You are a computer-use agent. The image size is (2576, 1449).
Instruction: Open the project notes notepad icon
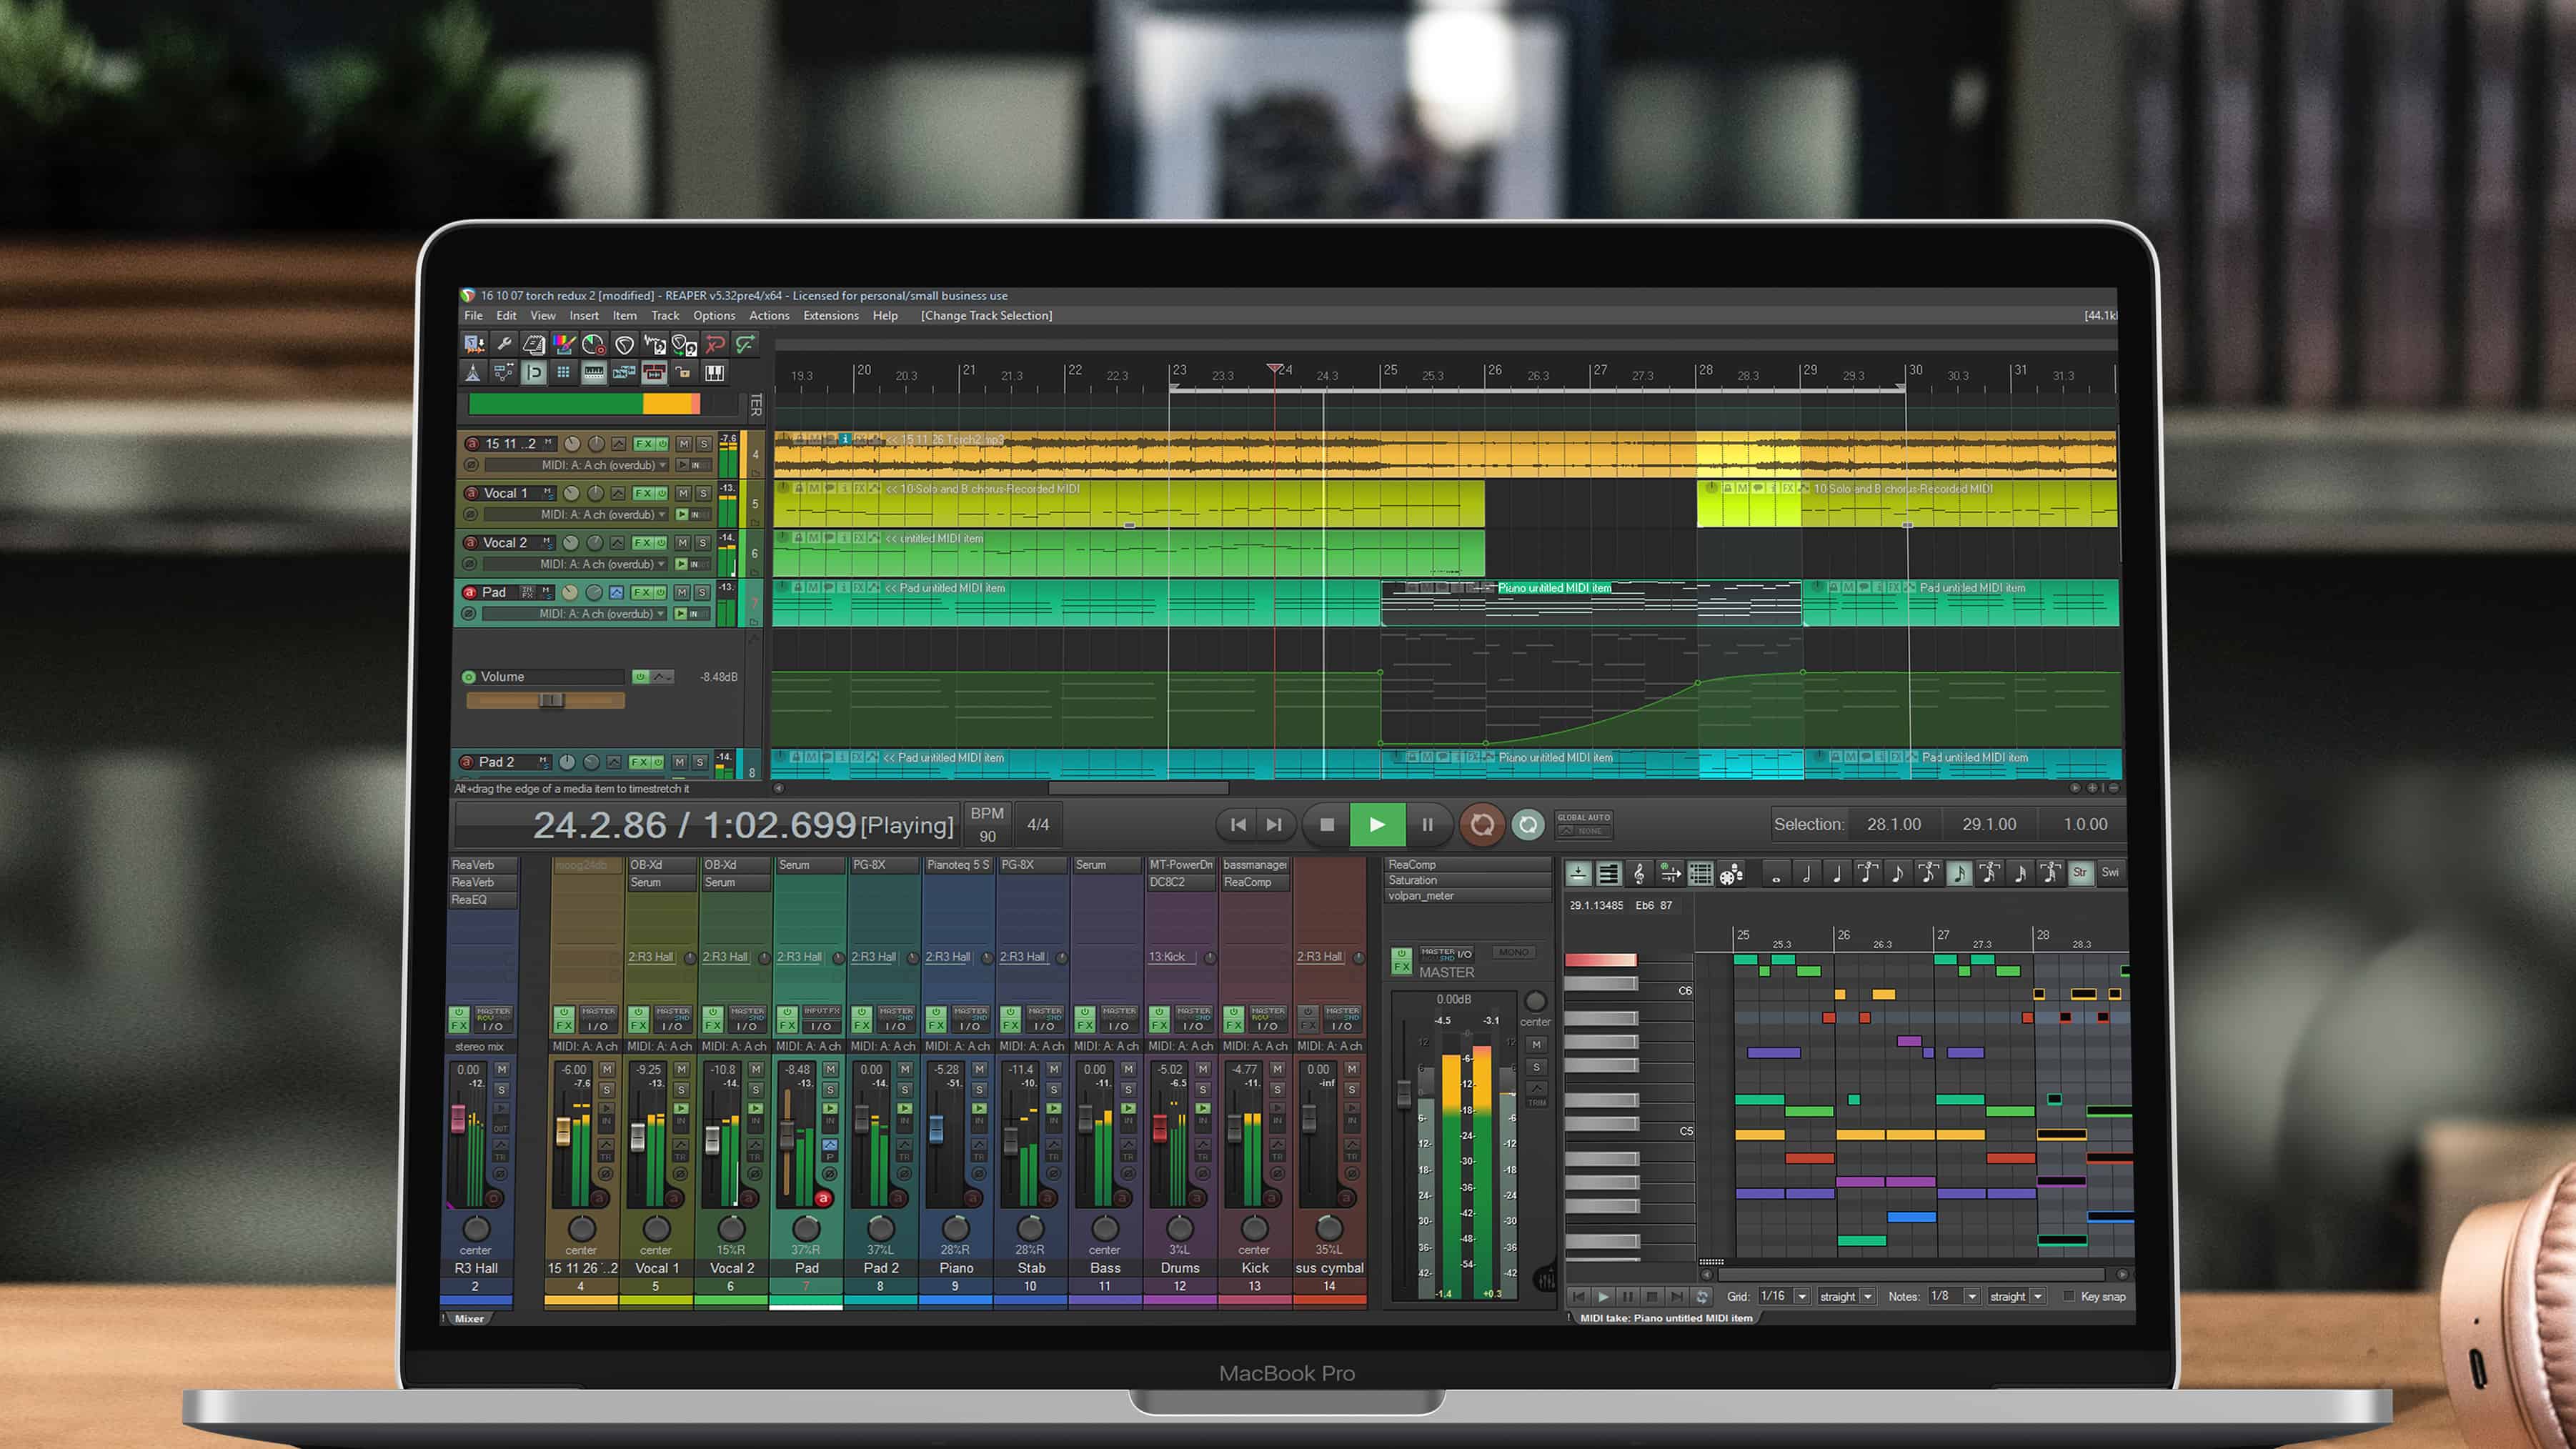(x=534, y=344)
